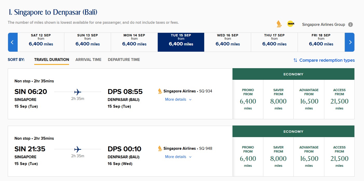Click the Singapore Airlines logo beside Singapore Airlines Group
Viewport: 364px width, 181px height.
tap(279, 24)
